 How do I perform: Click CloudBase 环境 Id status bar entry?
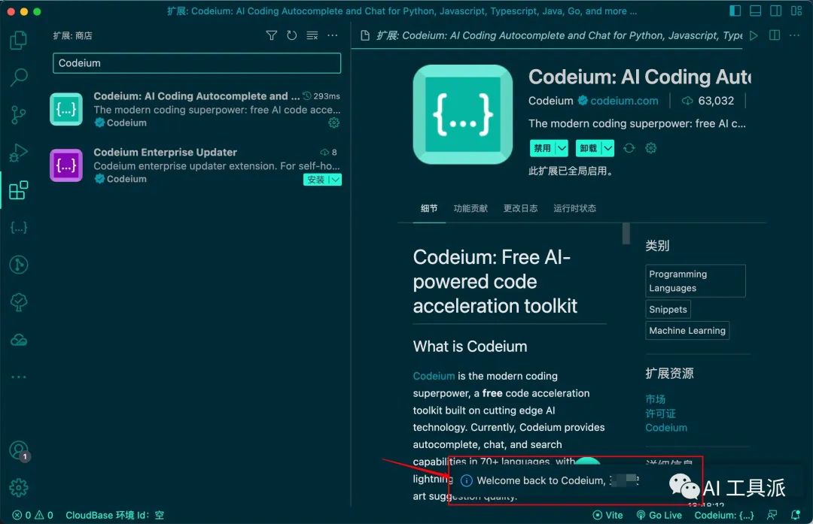tap(114, 515)
